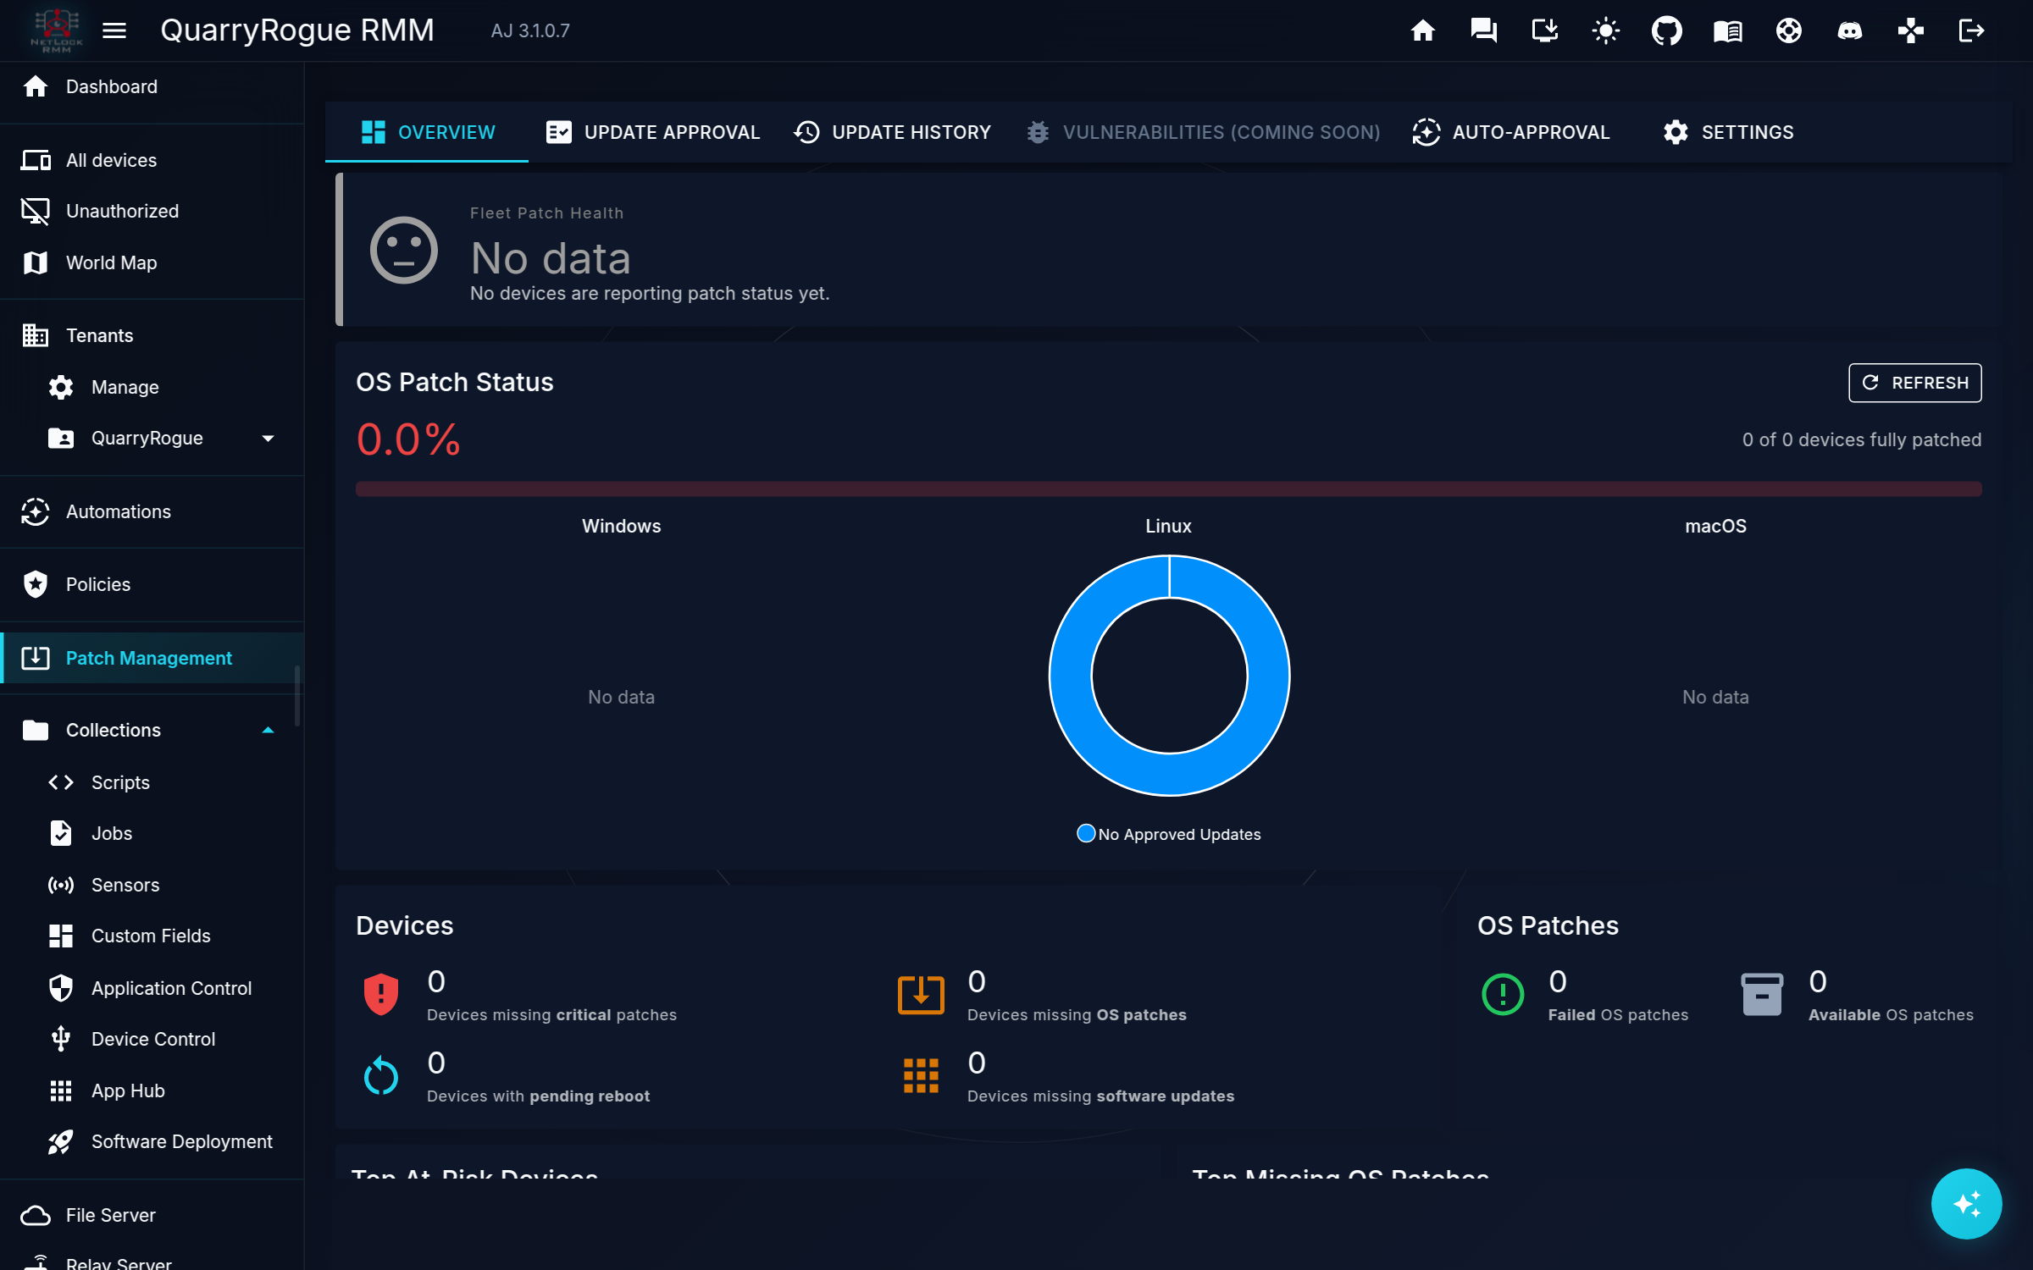Click the support lifebuoy icon
The image size is (2033, 1270).
[1788, 30]
